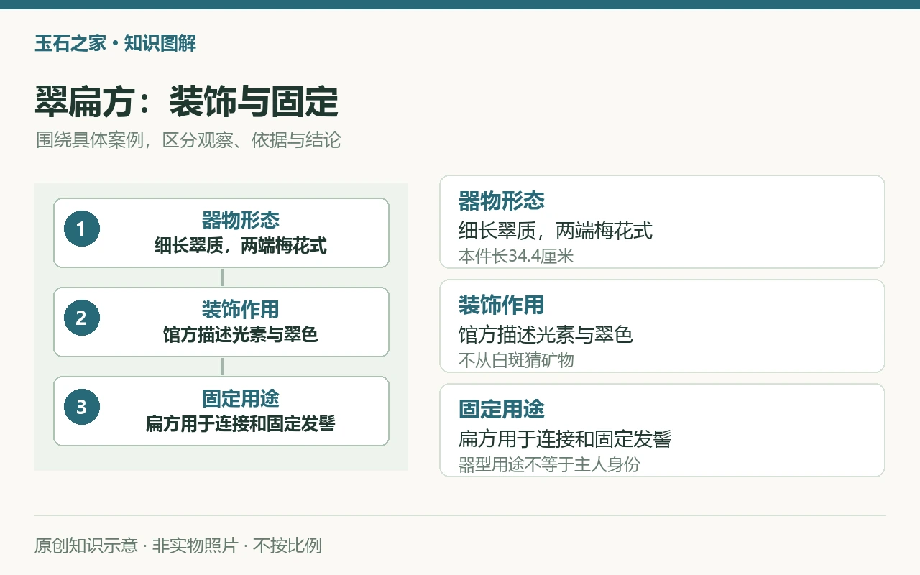Click 扁方用于连接和固定发髻 in numbered step 3 box
This screenshot has width=920, height=575.
coord(241,424)
